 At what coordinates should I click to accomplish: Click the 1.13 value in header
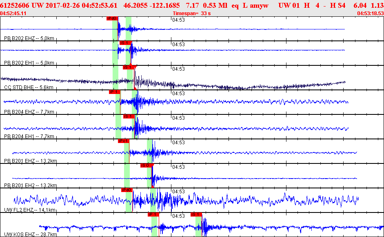tap(377, 5)
